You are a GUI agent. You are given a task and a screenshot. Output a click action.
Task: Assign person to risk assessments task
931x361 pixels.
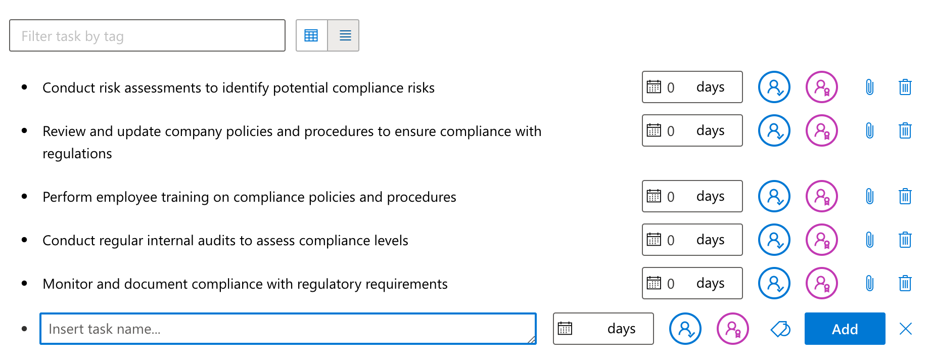(774, 87)
